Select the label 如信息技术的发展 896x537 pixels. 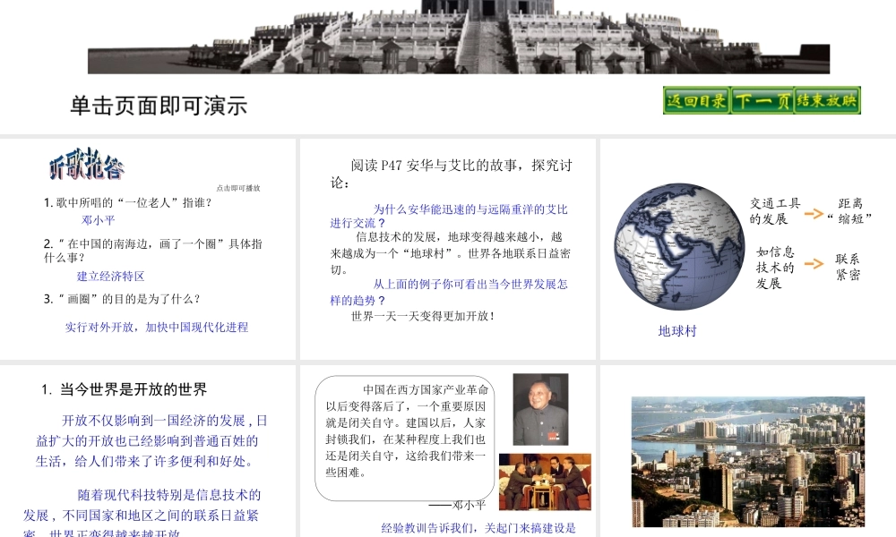[775, 268]
